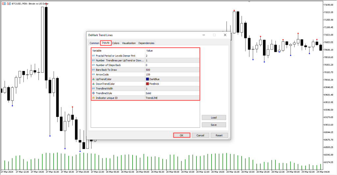
Task: Go to the Visualization tab
Action: click(129, 43)
